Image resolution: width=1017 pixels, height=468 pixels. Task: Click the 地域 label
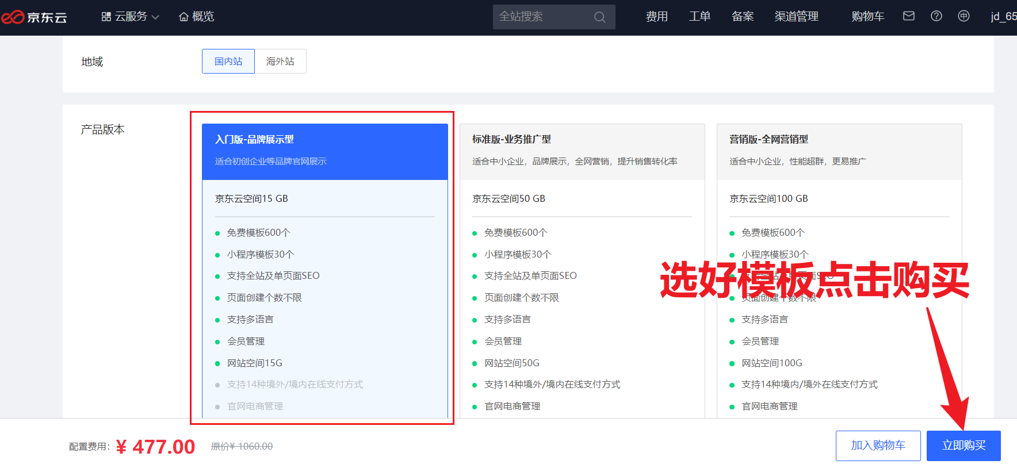click(92, 62)
